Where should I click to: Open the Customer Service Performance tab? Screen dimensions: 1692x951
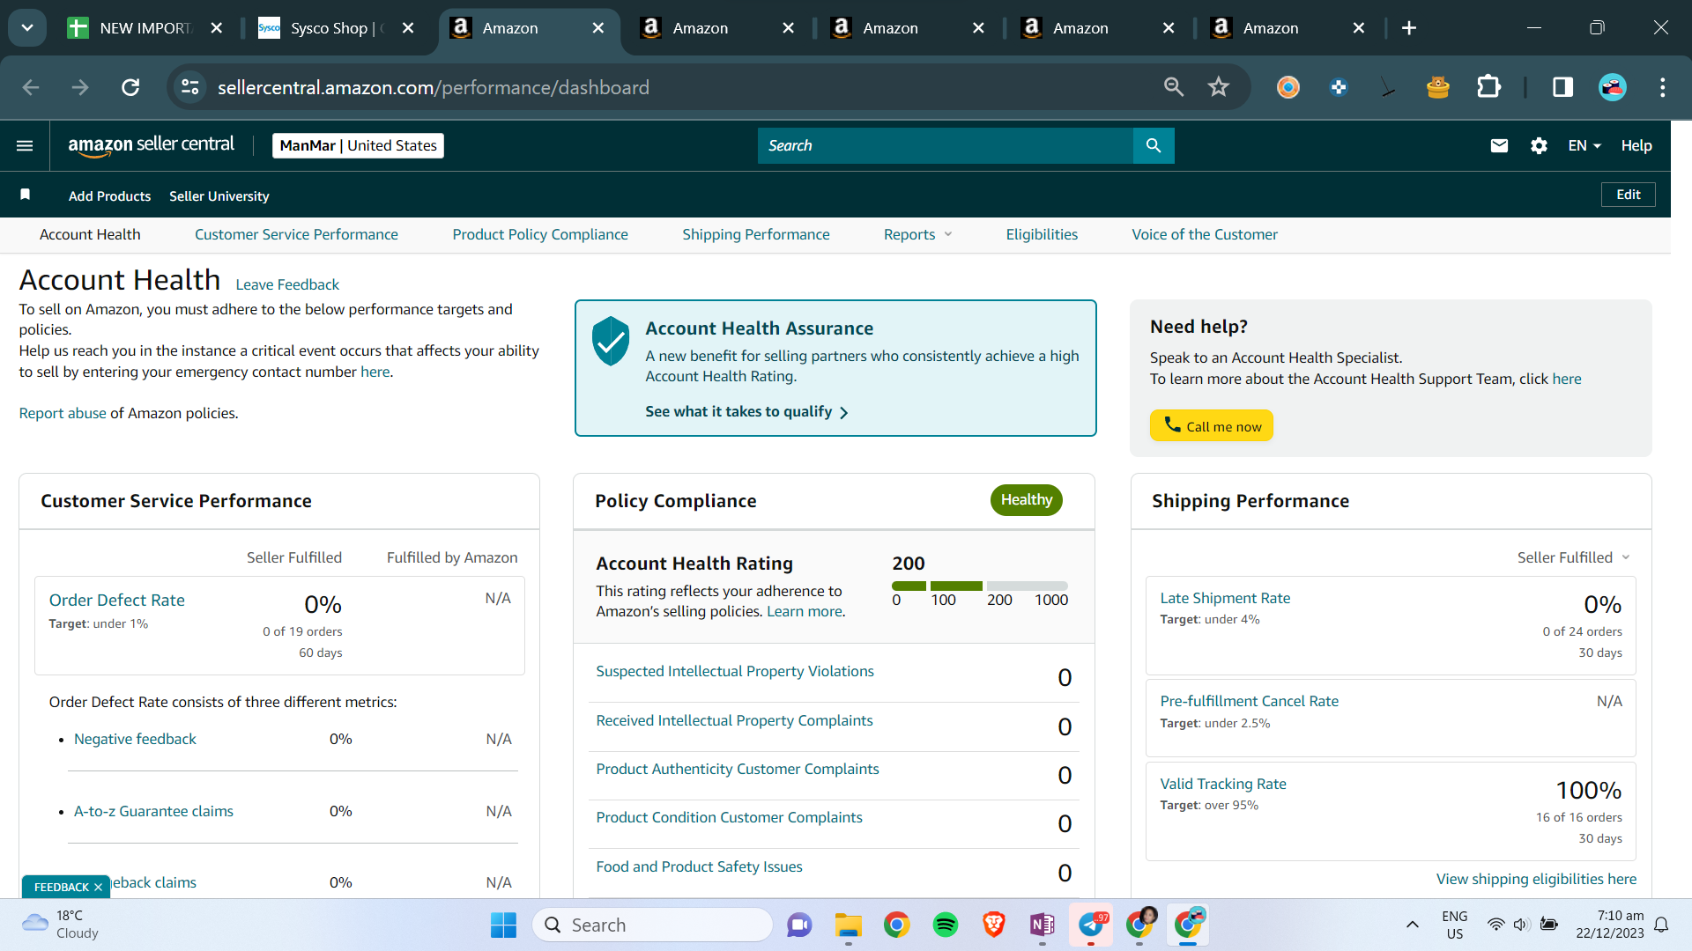[296, 234]
